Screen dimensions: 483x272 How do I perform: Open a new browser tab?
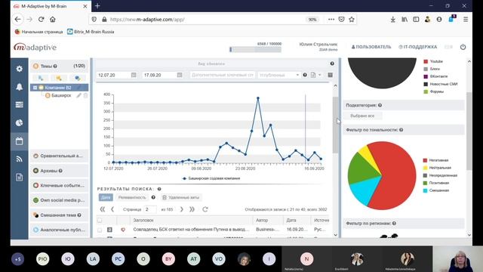point(97,6)
